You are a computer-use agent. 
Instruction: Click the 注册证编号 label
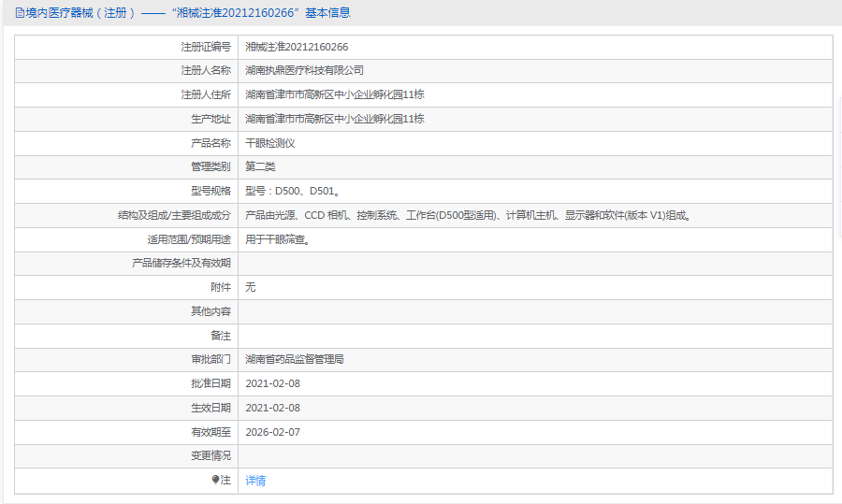(x=206, y=47)
